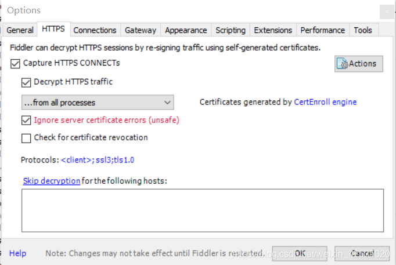Click the Actions gear icon button
The height and width of the screenshot is (265, 396).
pyautogui.click(x=358, y=64)
